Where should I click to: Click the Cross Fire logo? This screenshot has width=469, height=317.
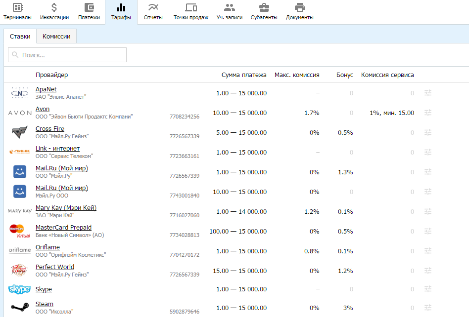[x=19, y=132]
